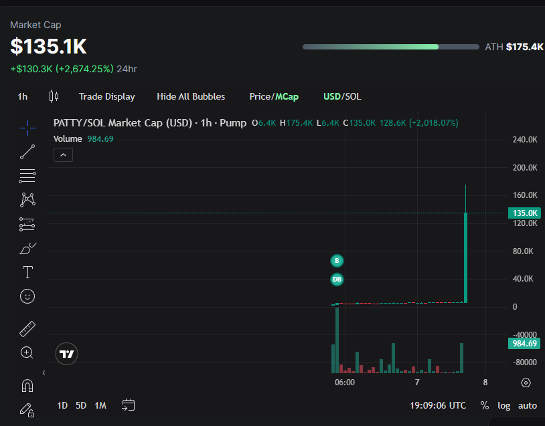Image resolution: width=545 pixels, height=426 pixels.
Task: Collapse the indicator legend chevron
Action: pos(63,155)
